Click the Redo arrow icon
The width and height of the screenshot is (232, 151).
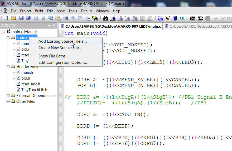click(x=80, y=18)
